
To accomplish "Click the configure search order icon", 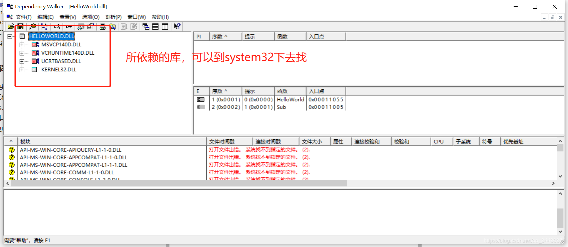I will pos(113,27).
